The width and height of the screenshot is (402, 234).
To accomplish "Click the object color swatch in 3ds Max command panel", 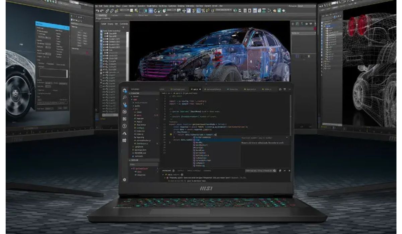I will click(x=315, y=29).
